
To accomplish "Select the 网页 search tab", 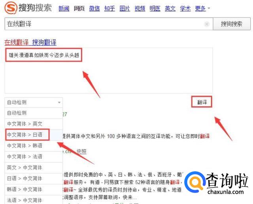I will pos(79,9).
